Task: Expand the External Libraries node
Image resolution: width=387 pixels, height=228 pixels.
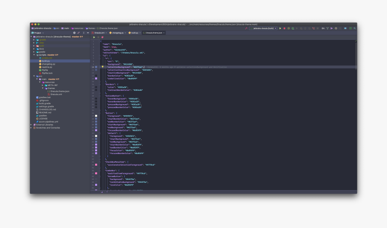Action: [31, 125]
